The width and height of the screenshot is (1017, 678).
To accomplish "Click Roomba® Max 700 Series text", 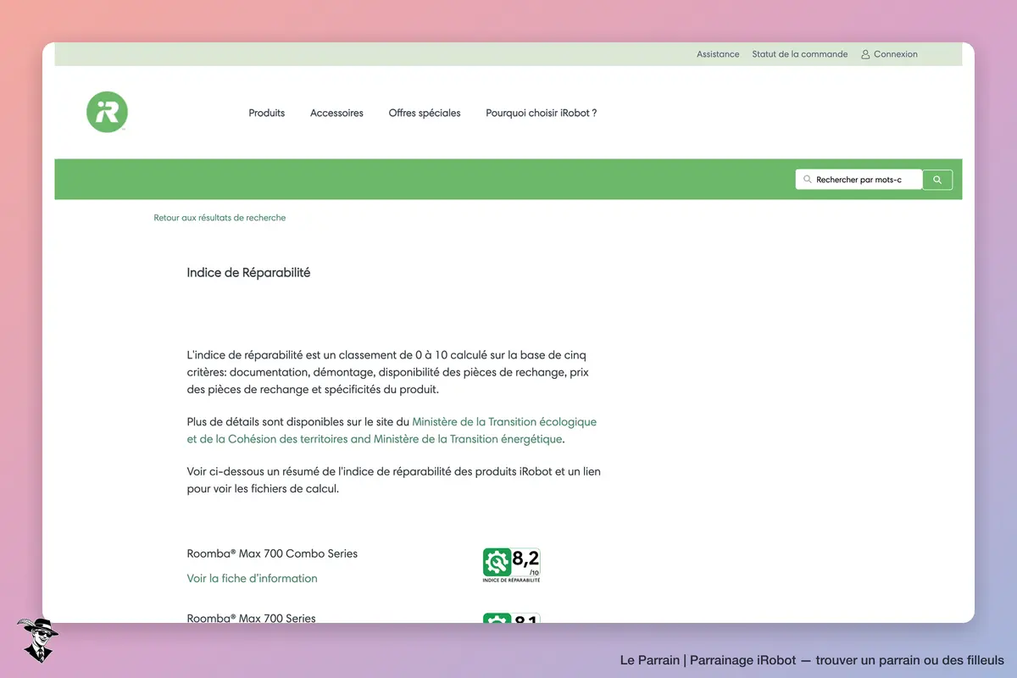I will (x=251, y=618).
